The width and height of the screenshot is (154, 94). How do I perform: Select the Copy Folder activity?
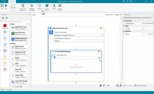point(19,76)
